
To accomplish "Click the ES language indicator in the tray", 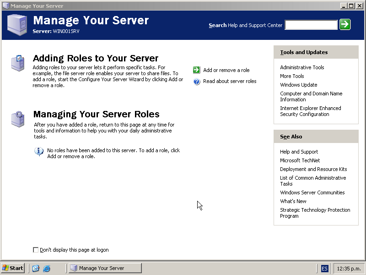I will tap(324, 268).
